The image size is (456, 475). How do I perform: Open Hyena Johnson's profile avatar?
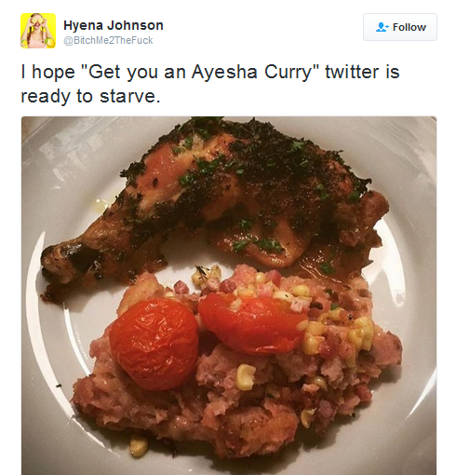pyautogui.click(x=38, y=31)
